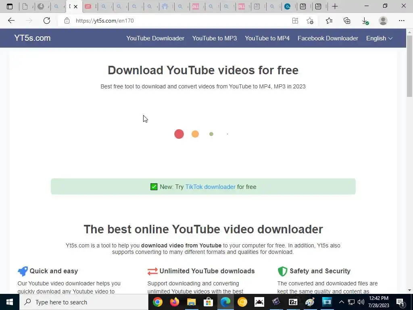413x310 pixels.
Task: Click the 'Safety and Security' heading
Action: tap(320, 271)
